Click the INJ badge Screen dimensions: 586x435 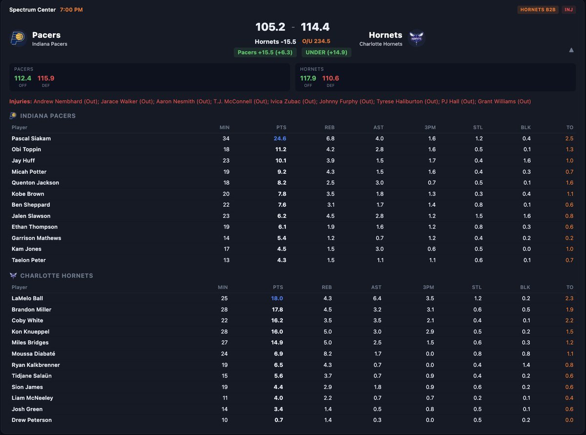coord(568,10)
